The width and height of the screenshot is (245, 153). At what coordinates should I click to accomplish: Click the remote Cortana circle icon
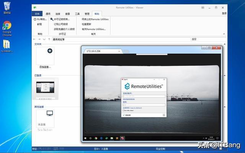click(90, 138)
